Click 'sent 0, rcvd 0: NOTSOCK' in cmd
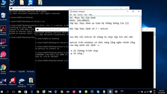167x94 pixels. pyautogui.click(x=47, y=57)
